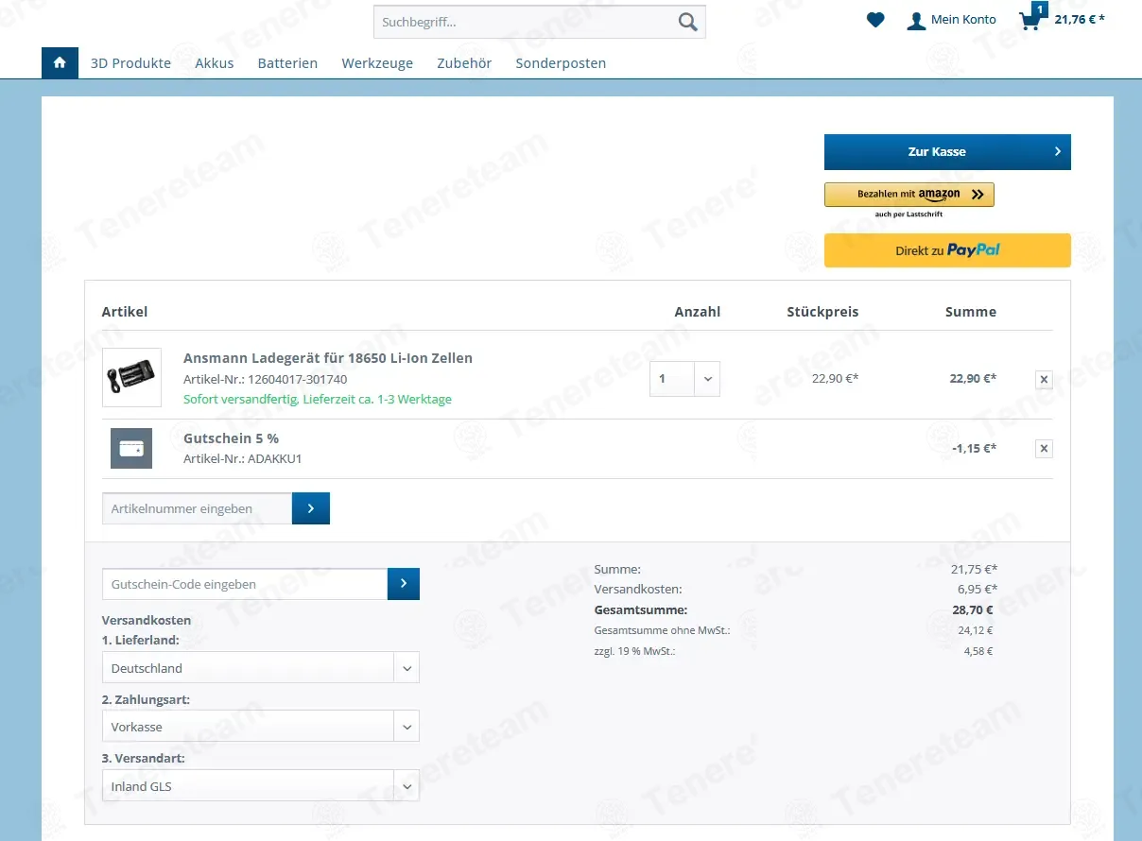This screenshot has width=1142, height=841.
Task: Select the Gutschein 5 % title
Action: tap(231, 438)
